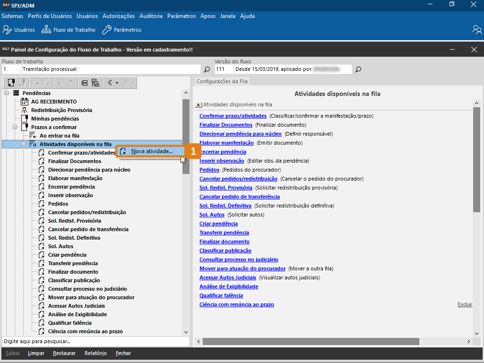Open the Autorizações menu

[x=119, y=16]
